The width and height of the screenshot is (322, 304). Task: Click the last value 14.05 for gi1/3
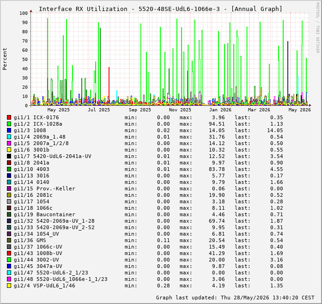(x=275, y=130)
